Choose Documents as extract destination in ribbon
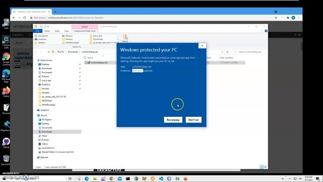The width and height of the screenshot is (323, 182). (x=41, y=36)
